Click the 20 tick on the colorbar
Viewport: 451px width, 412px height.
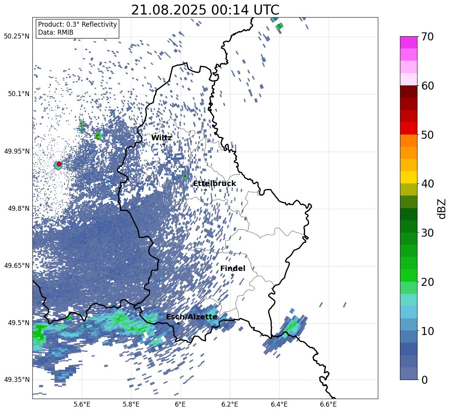(427, 282)
